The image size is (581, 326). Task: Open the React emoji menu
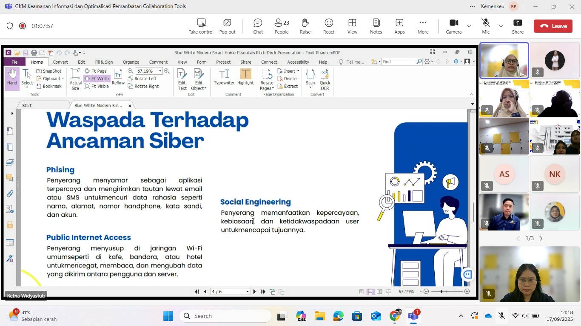pos(329,26)
